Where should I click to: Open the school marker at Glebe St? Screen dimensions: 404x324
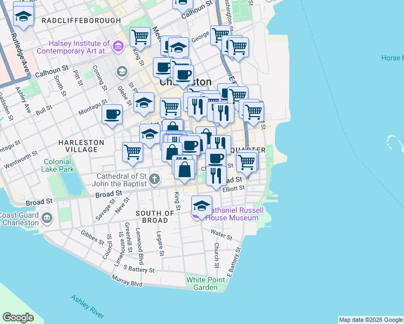pyautogui.click(x=144, y=103)
